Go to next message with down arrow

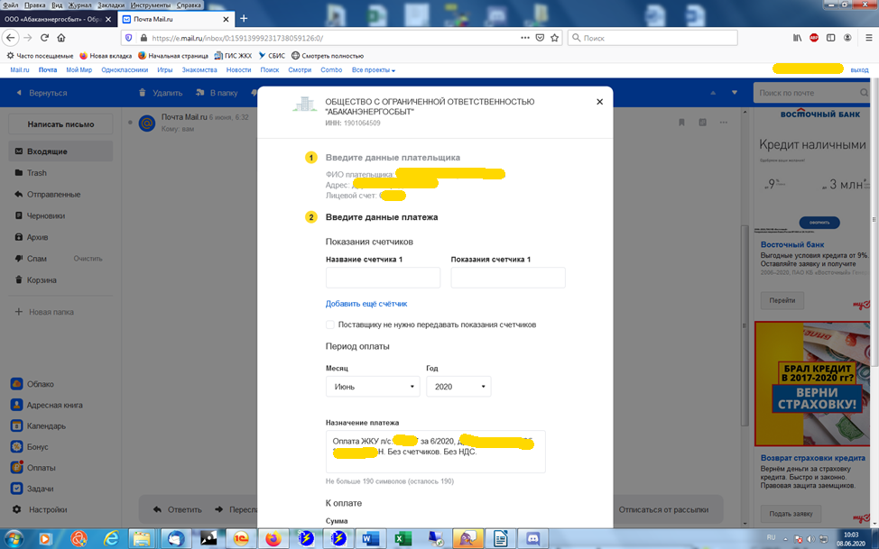735,93
